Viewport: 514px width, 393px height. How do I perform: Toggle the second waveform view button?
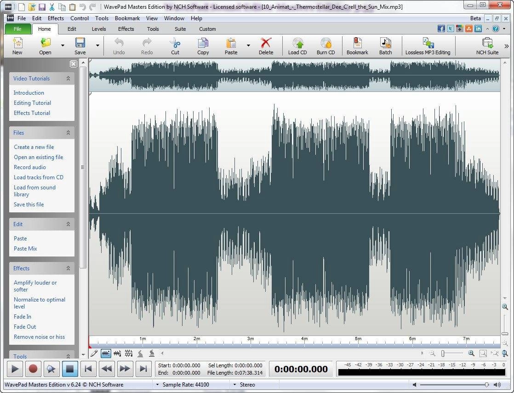117,353
